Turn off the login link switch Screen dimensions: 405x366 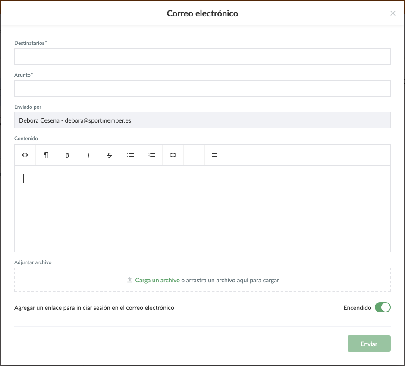(x=382, y=308)
